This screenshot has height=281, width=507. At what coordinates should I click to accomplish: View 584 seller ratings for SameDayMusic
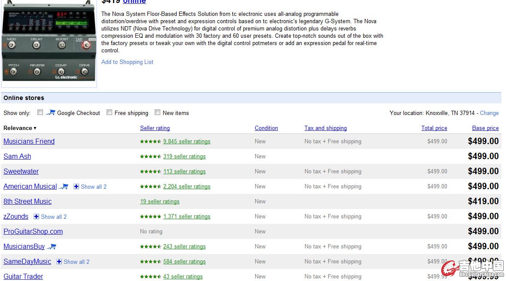pos(184,262)
